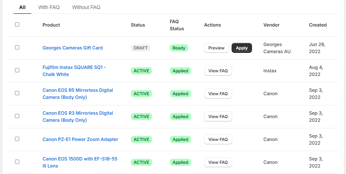Image resolution: width=346 pixels, height=174 pixels.
Task: Check the Georges Cameras Gift Card row checkbox
Action: tap(17, 47)
